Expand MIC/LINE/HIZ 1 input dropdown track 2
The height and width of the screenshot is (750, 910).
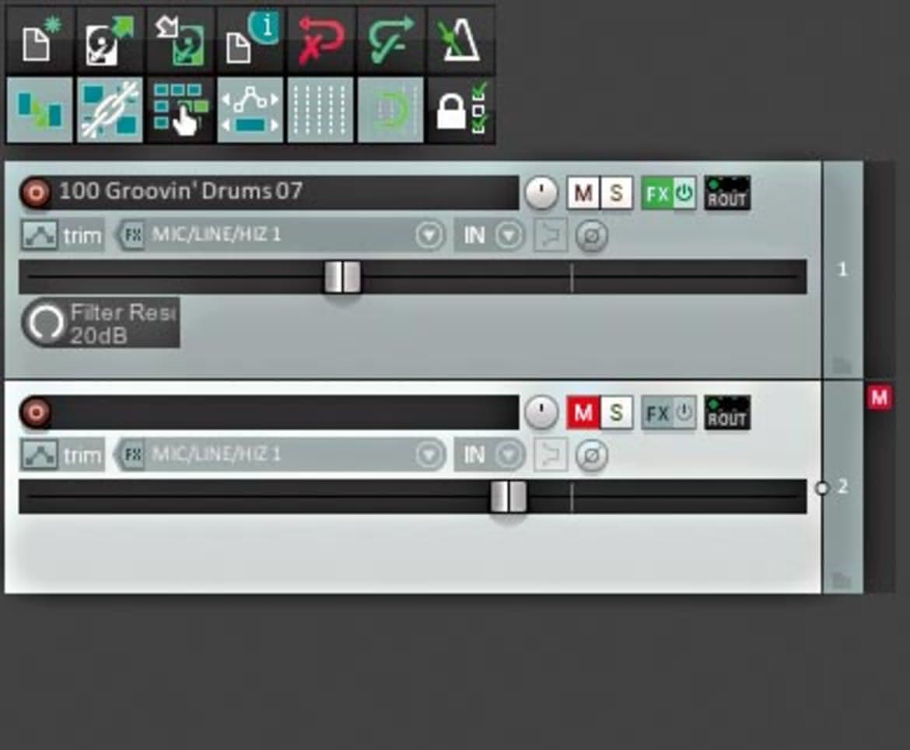point(429,455)
